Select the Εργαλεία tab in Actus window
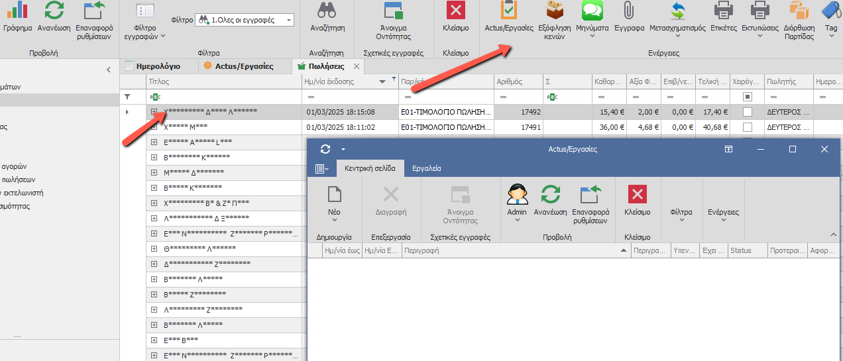This screenshot has height=361, width=843. pos(427,168)
